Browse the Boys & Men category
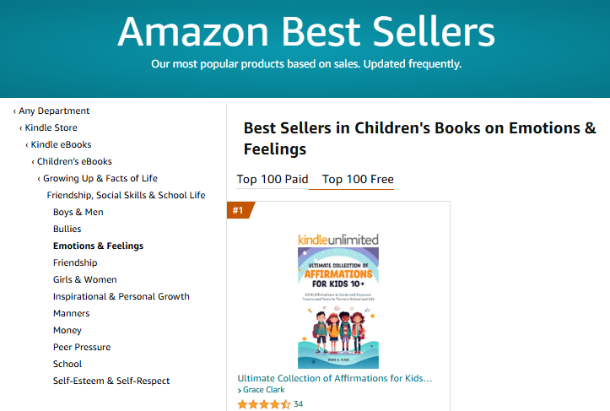This screenshot has height=411, width=610. (x=78, y=212)
